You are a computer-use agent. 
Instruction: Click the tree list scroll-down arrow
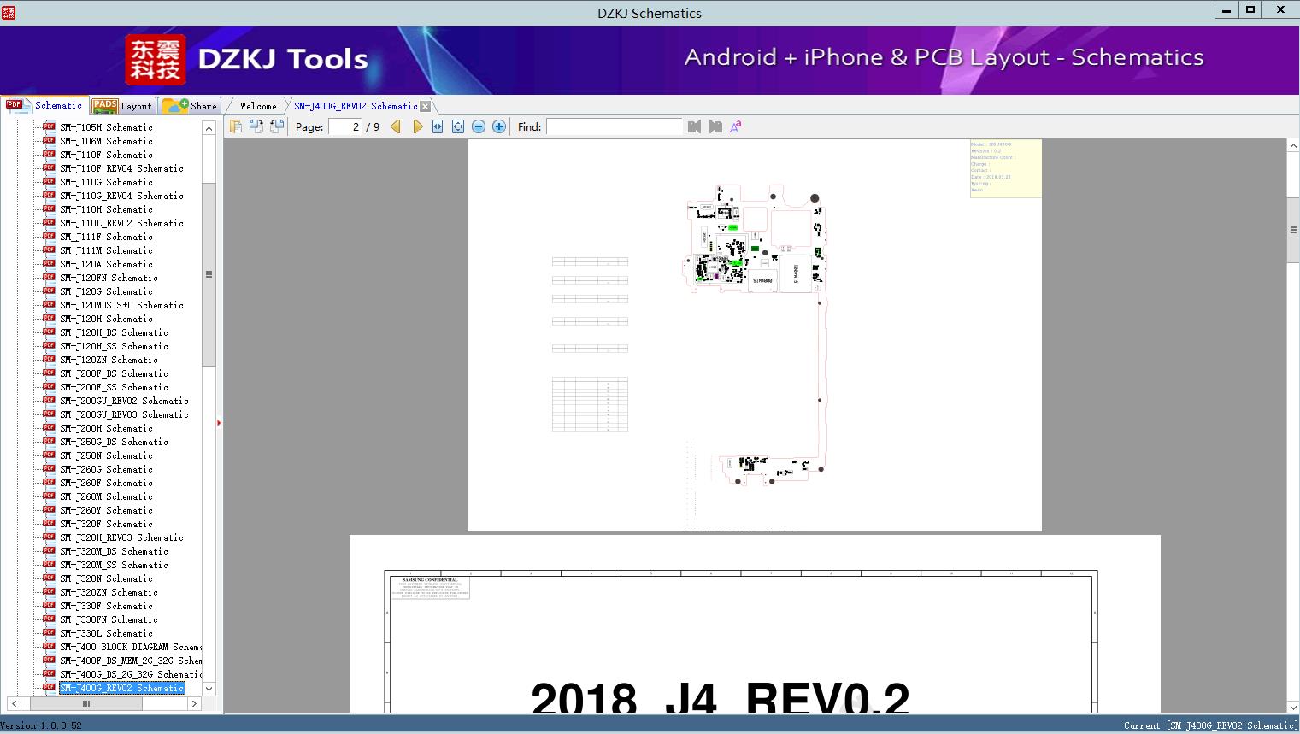click(209, 689)
